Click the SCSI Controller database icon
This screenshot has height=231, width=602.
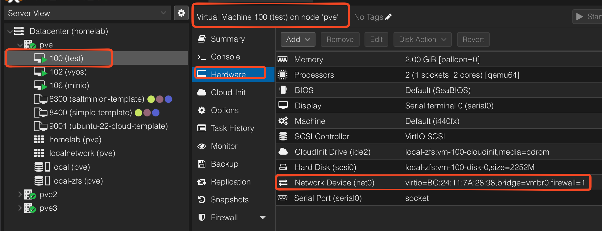(x=283, y=136)
